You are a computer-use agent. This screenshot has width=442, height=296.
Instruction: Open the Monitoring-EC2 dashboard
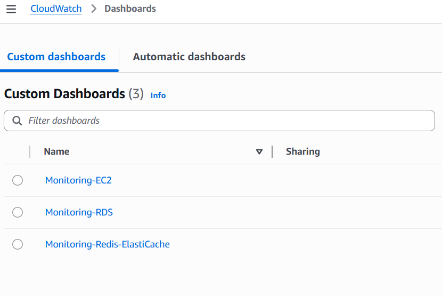point(78,180)
